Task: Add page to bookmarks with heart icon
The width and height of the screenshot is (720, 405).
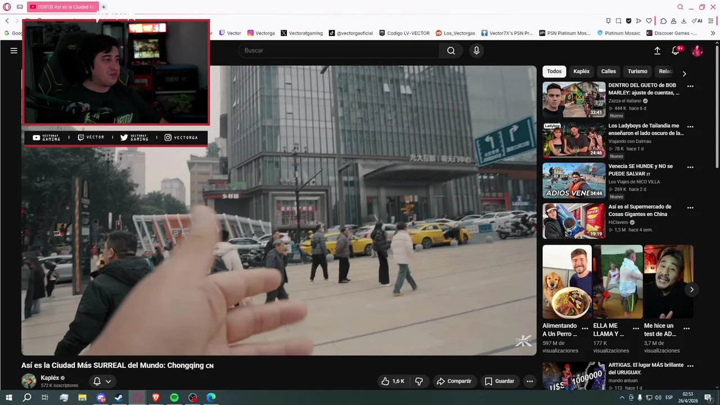Action: coord(649,21)
